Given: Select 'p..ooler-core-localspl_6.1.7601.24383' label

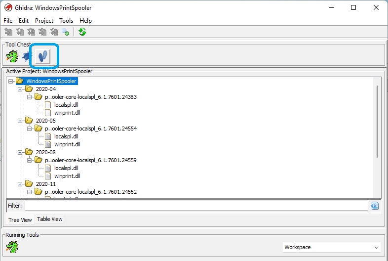Looking at the screenshot, I should (x=90, y=97).
